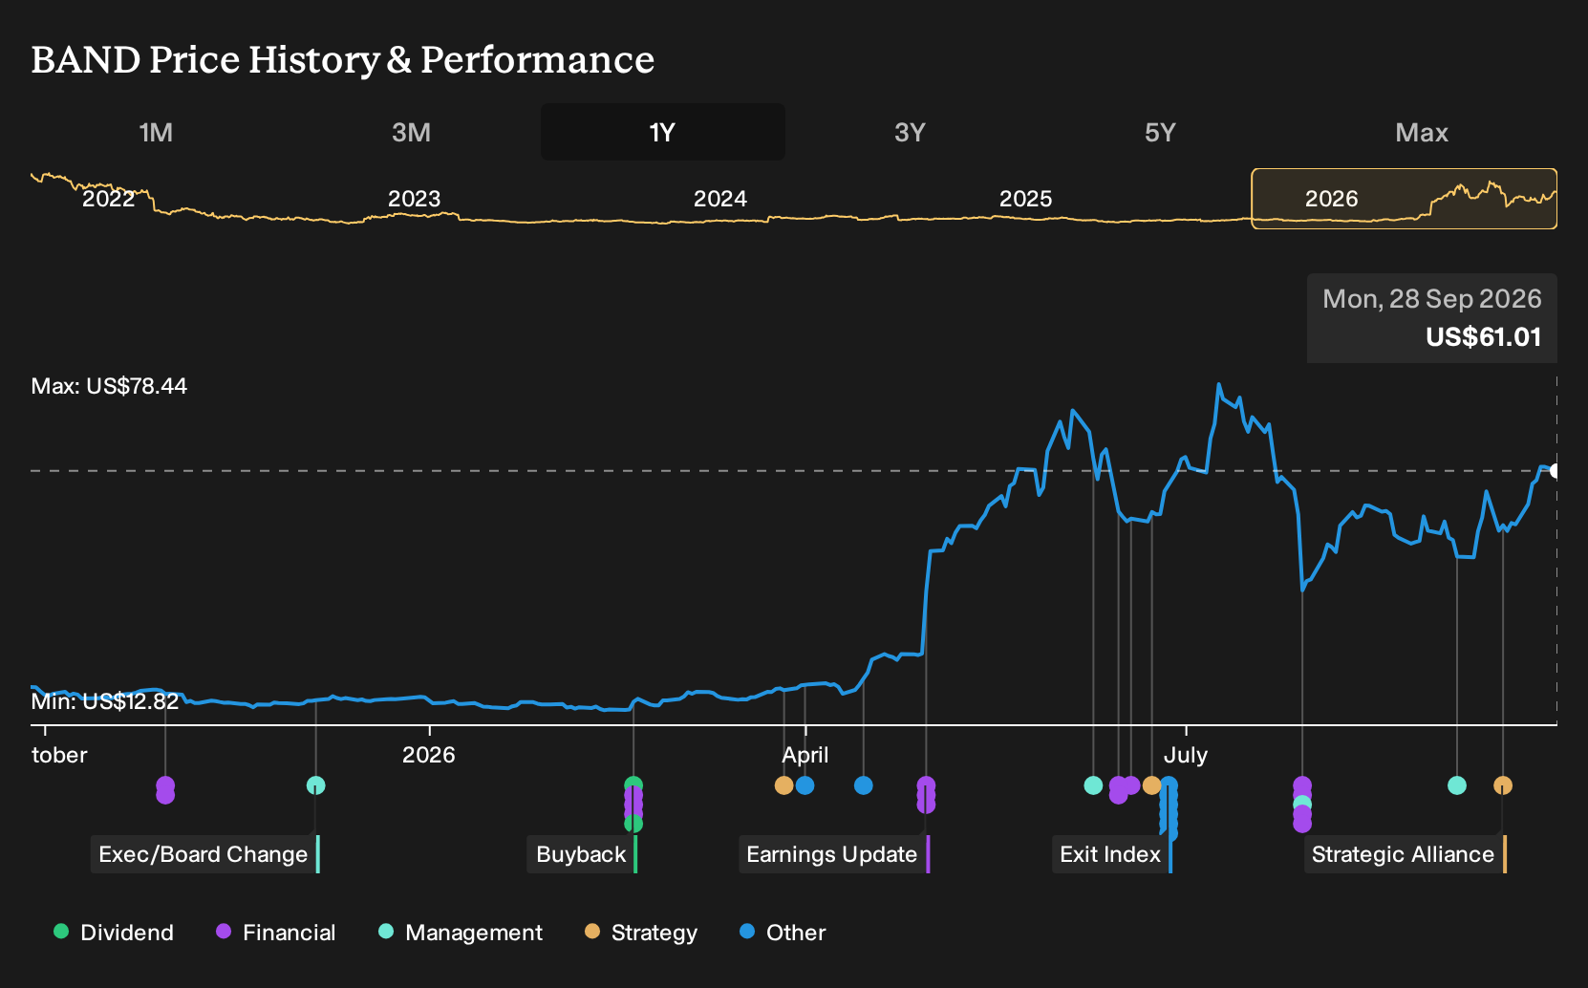Click the blue Other marker at April tick
Viewport: 1588px width, 988px height.
click(805, 785)
